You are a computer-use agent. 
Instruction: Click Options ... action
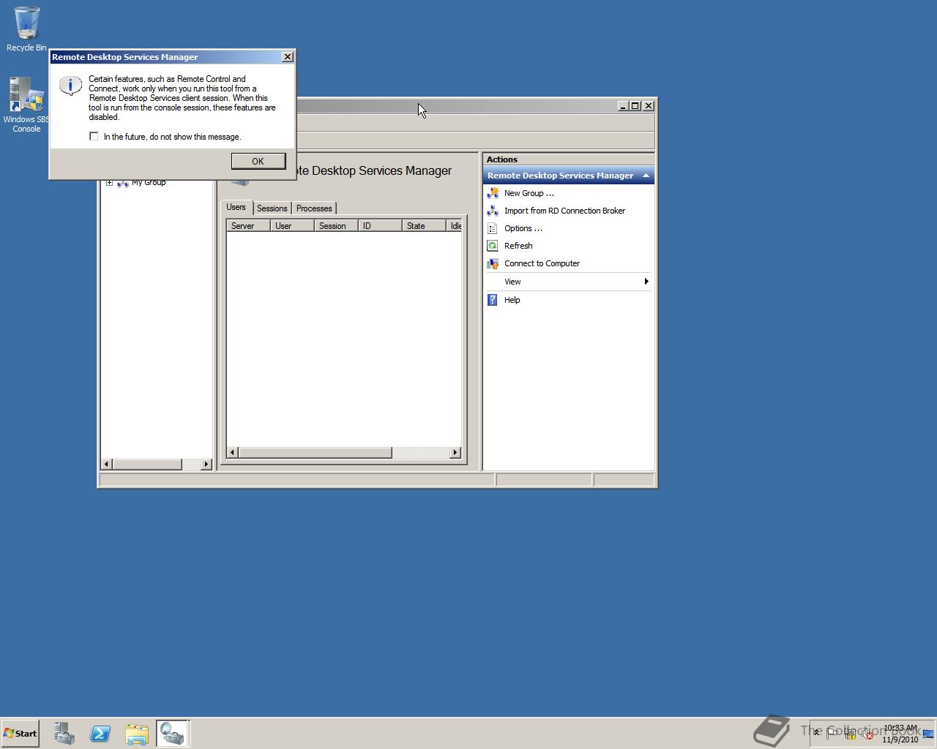tap(523, 228)
